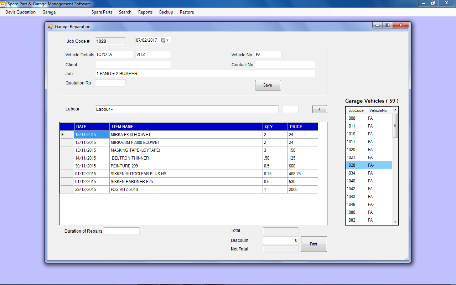The width and height of the screenshot is (456, 285).
Task: Click the Client input field
Action: pyautogui.click(x=133, y=64)
